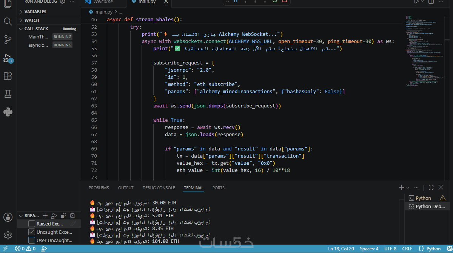This screenshot has width=453, height=253.
Task: Click play-bug icon in Breakpoints header
Action: coord(54,216)
